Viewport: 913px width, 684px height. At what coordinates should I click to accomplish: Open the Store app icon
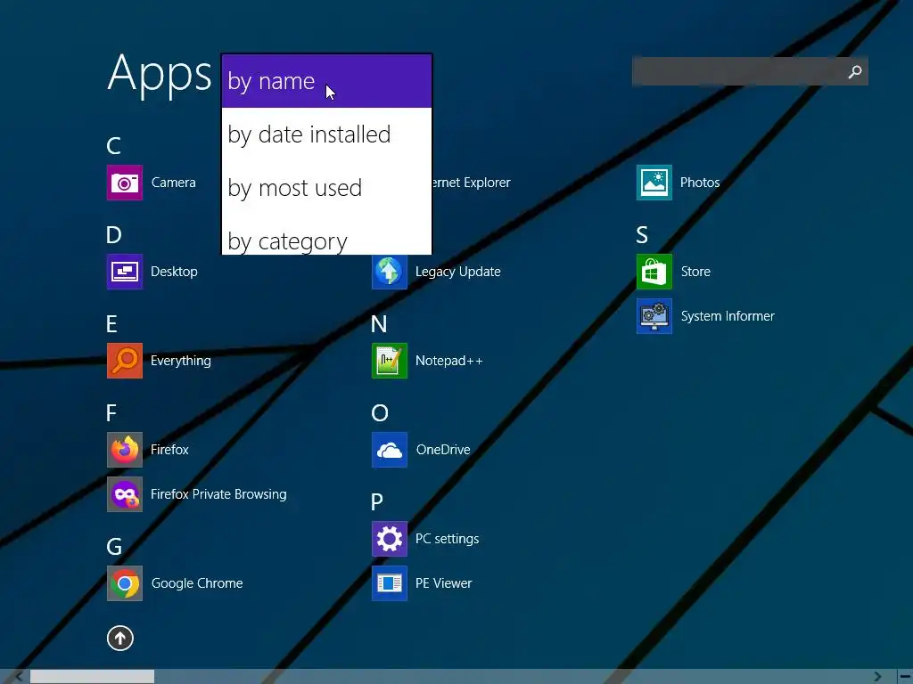click(x=654, y=272)
